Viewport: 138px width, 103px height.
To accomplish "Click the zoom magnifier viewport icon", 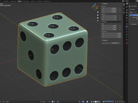I will [x=98, y=12].
